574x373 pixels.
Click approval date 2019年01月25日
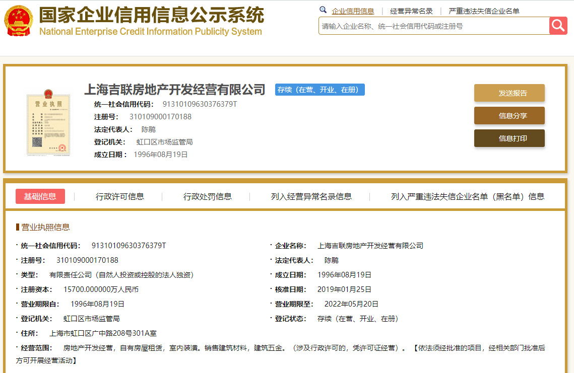[344, 289]
